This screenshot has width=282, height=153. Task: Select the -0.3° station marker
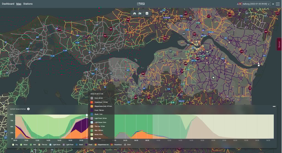pos(59,29)
